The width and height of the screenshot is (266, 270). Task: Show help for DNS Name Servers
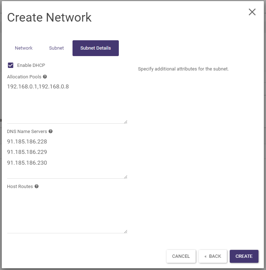click(51, 132)
